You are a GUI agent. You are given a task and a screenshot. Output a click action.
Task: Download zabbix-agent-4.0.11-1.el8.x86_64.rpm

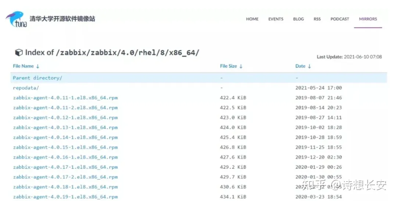coord(65,98)
